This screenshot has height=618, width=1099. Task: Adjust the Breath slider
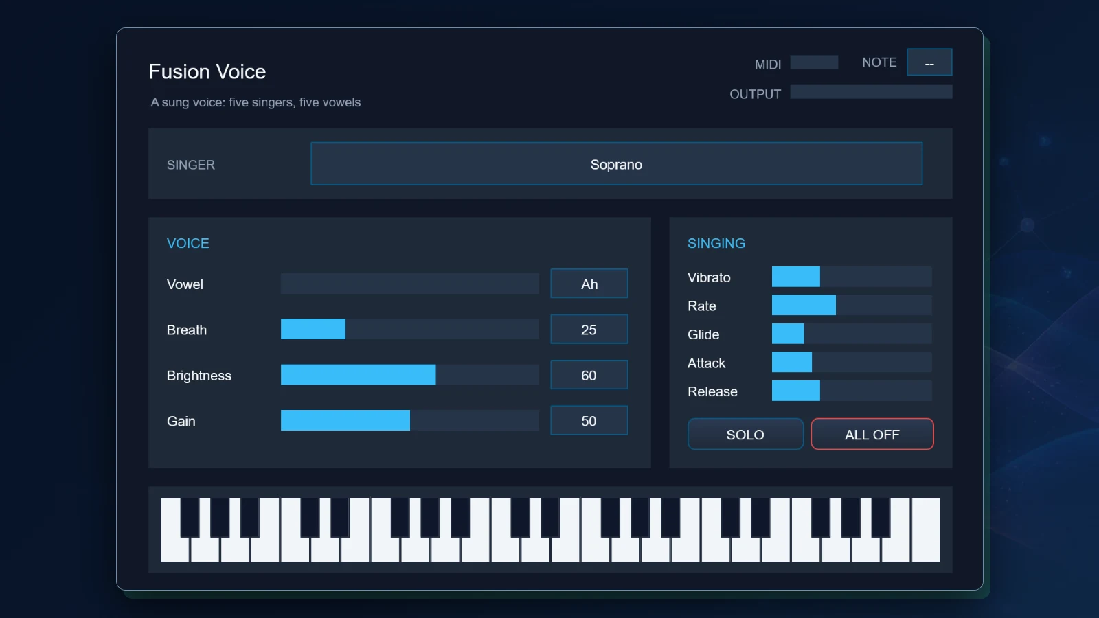[409, 329]
